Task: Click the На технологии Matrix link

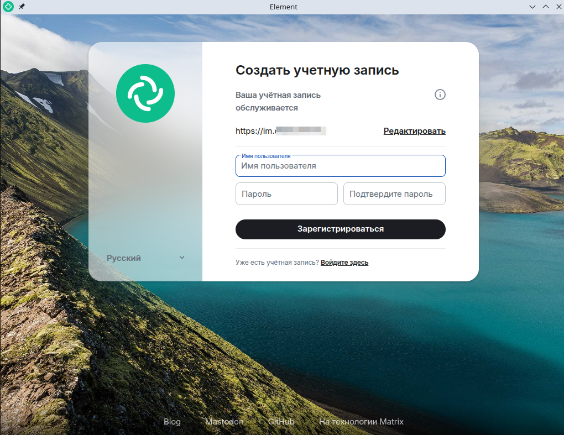Action: [x=361, y=422]
